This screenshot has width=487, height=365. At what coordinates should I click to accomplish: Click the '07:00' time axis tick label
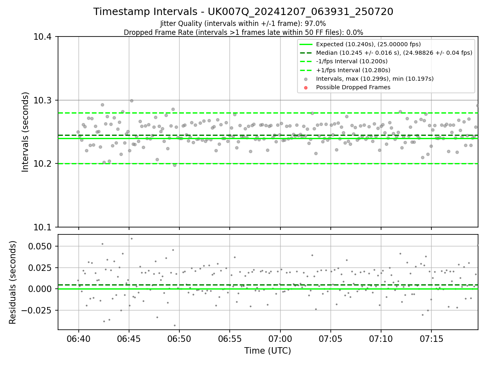point(280,338)
